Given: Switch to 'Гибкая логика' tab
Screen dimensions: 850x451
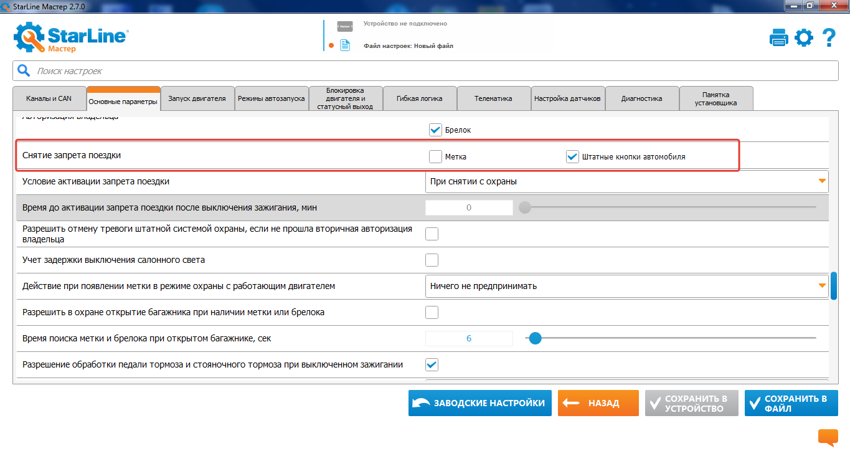Looking at the screenshot, I should tap(420, 98).
